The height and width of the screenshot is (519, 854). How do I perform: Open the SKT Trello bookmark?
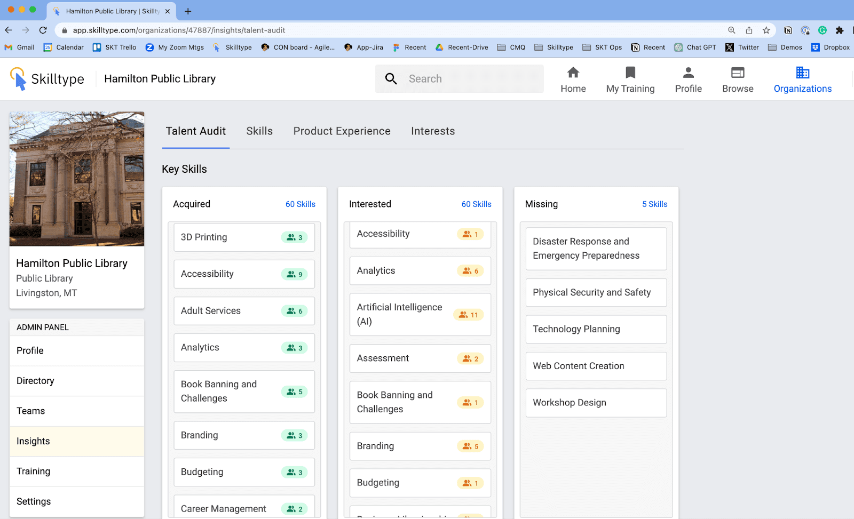click(x=114, y=47)
